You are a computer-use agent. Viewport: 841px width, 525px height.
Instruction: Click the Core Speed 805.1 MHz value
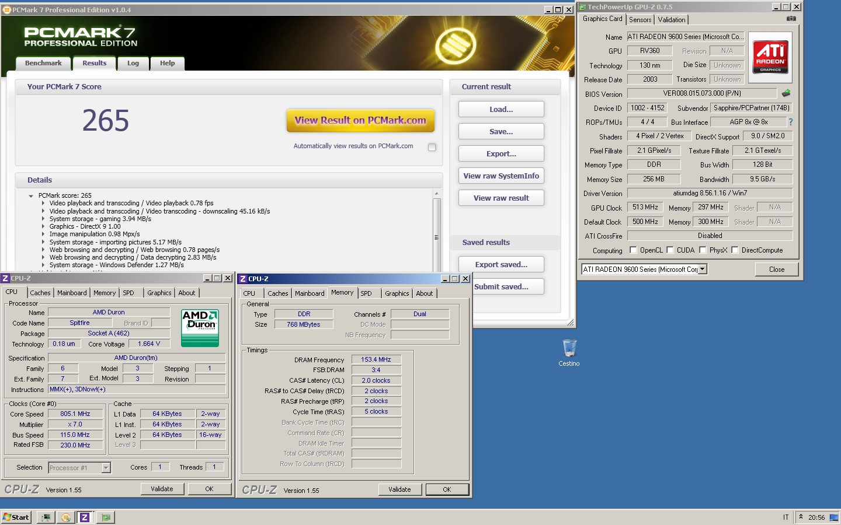(75, 414)
